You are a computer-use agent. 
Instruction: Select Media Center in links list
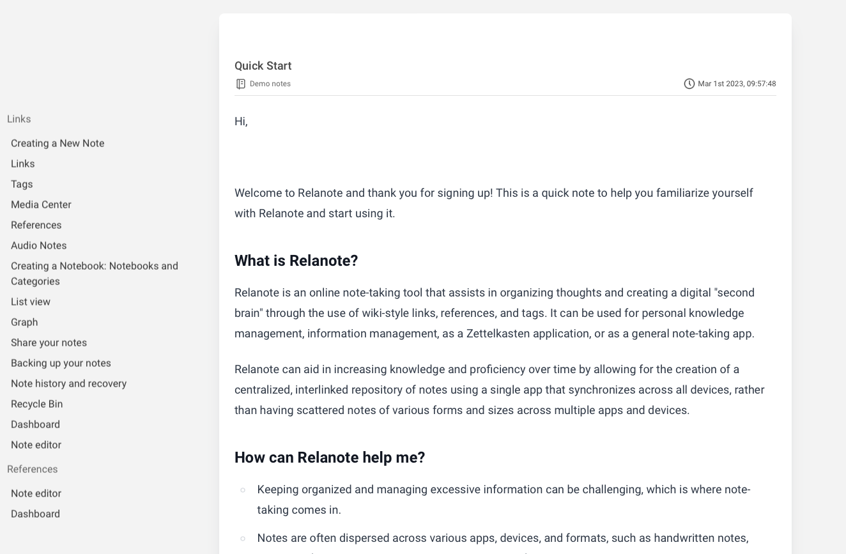pos(41,204)
